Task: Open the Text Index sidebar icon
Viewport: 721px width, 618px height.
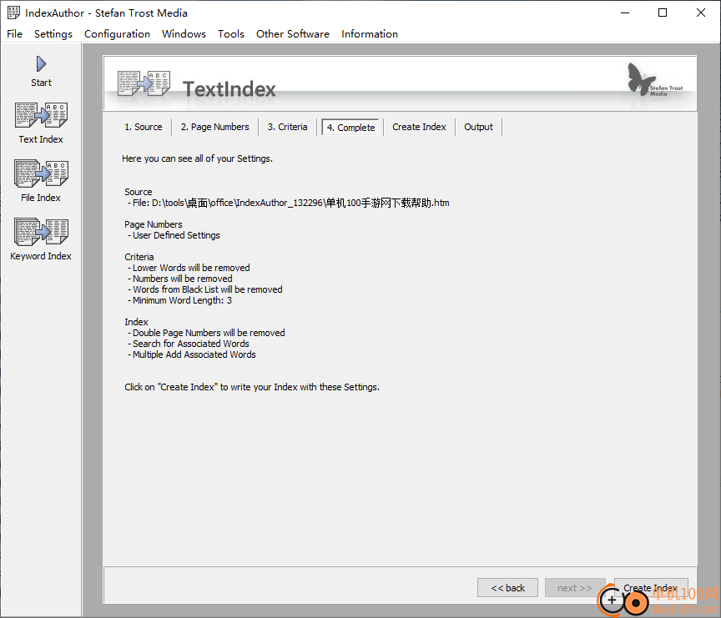Action: coord(41,115)
